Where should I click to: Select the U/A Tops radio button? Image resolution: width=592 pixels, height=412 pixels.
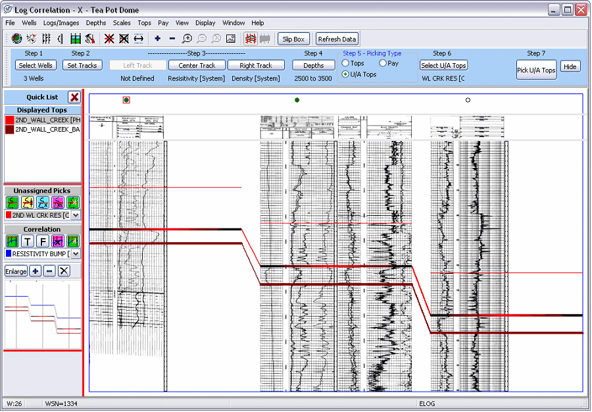point(345,74)
